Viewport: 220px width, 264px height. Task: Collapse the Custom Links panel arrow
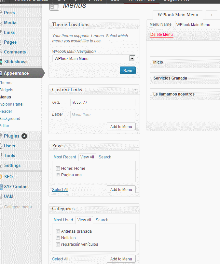coord(135,90)
